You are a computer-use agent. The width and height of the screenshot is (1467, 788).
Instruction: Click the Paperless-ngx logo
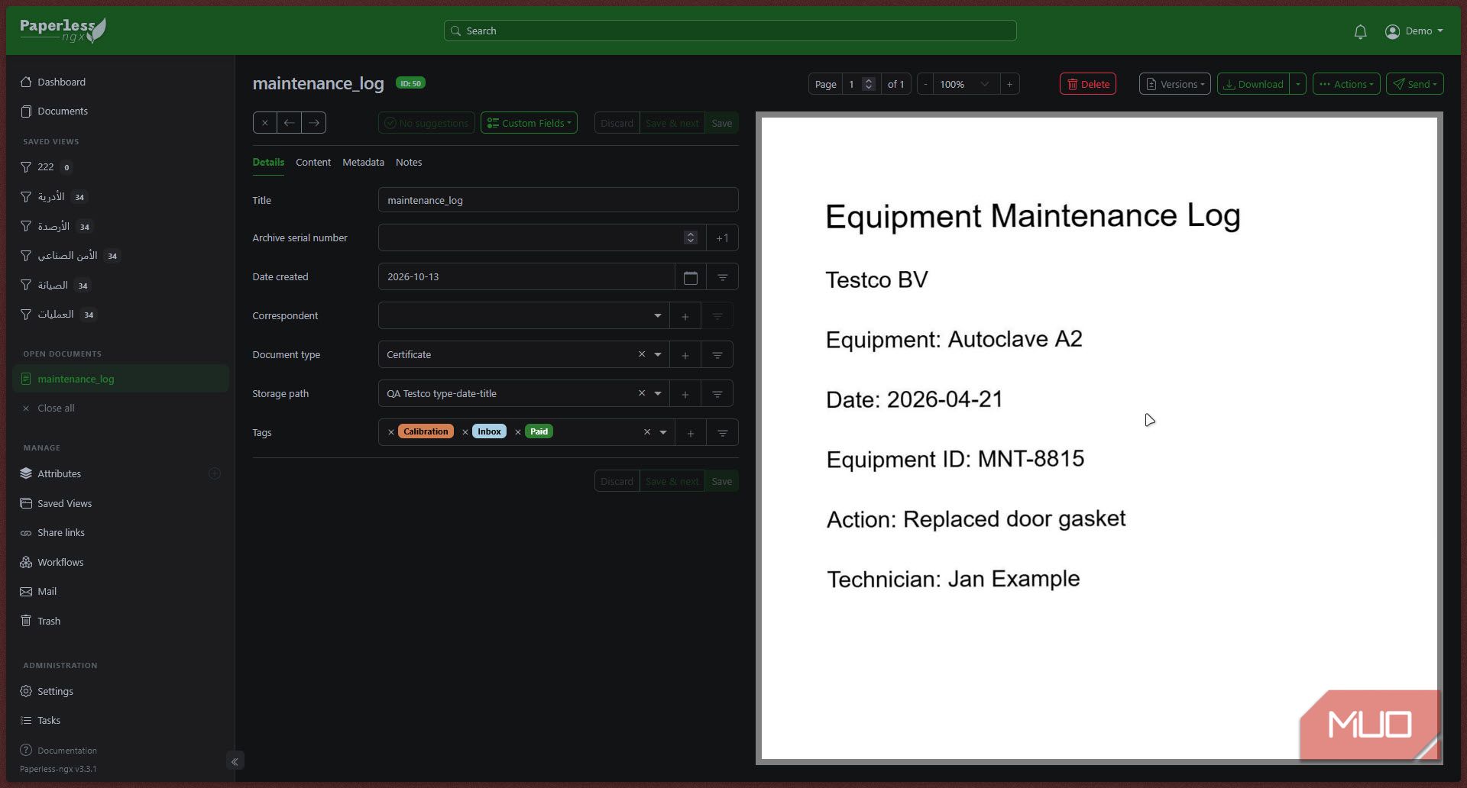[x=63, y=30]
